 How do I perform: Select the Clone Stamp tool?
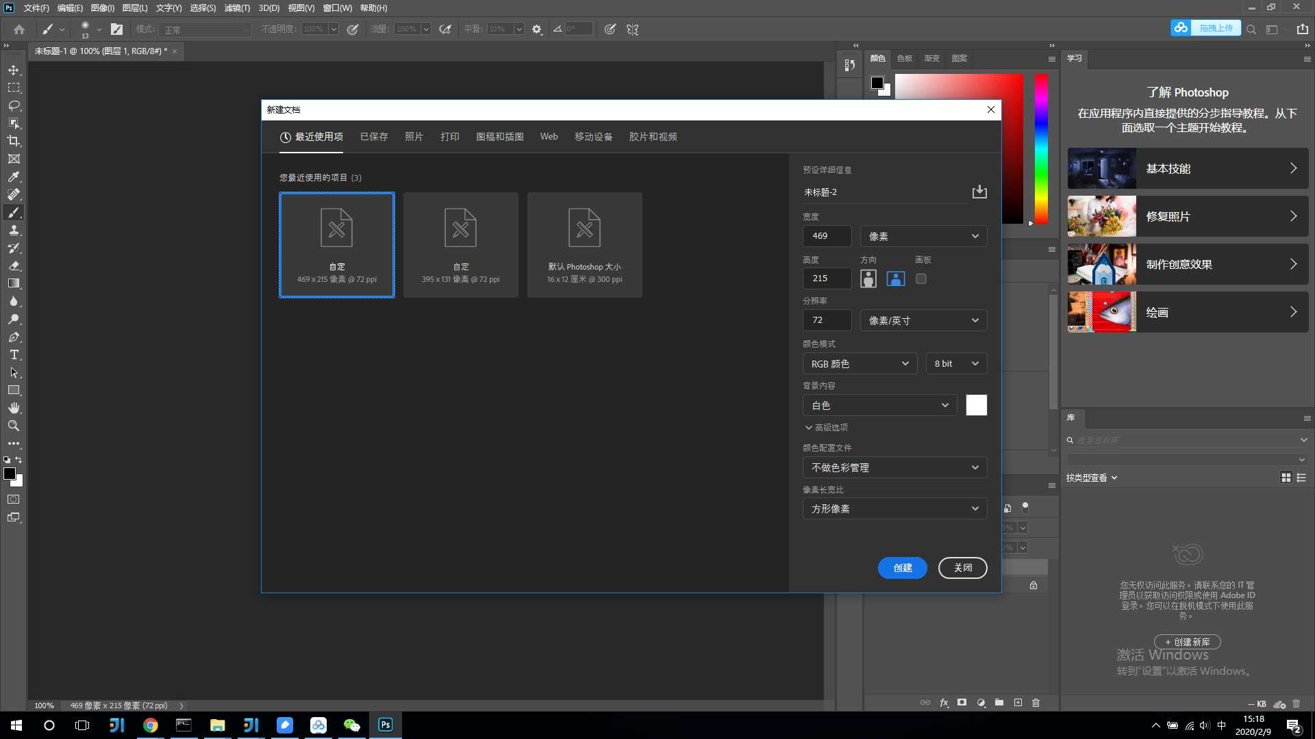[x=14, y=230]
